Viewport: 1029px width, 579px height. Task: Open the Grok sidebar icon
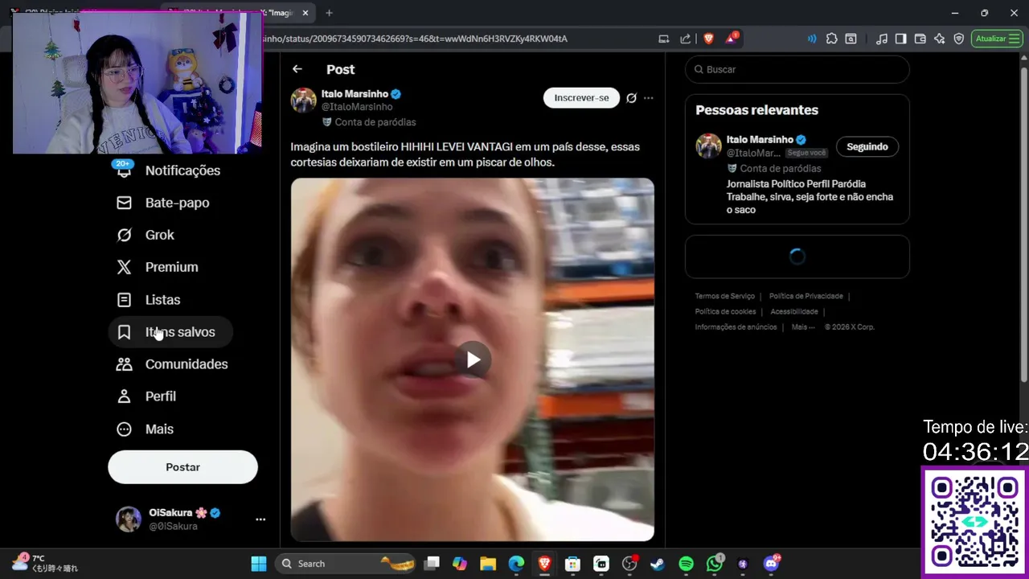[124, 235]
